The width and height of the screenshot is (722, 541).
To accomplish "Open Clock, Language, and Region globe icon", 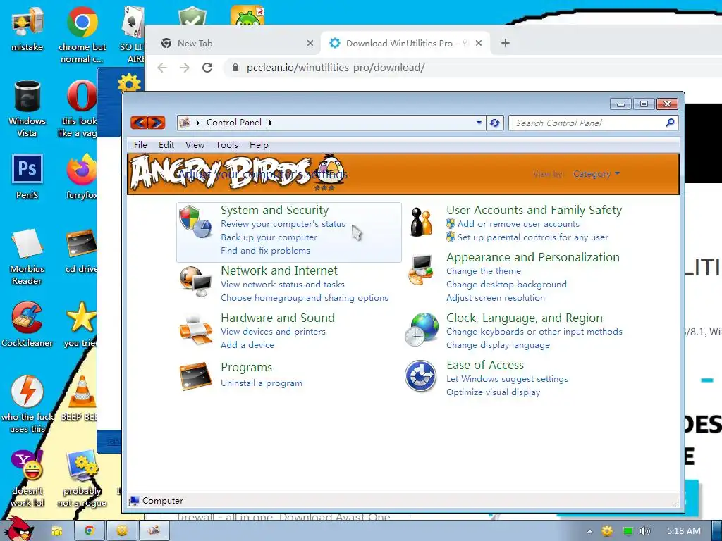I will (422, 330).
